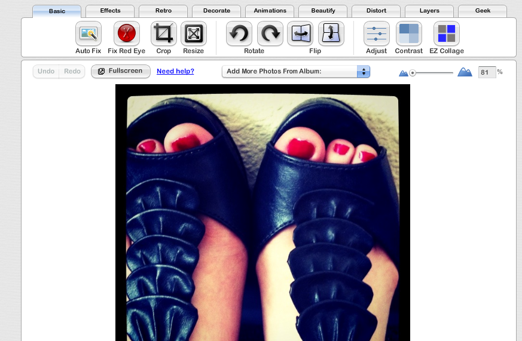Image resolution: width=522 pixels, height=341 pixels.
Task: Launch the EZ Collage tool
Action: tap(447, 33)
